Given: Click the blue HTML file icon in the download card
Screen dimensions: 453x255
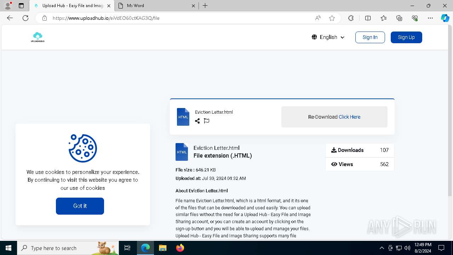Looking at the screenshot, I should (183, 117).
